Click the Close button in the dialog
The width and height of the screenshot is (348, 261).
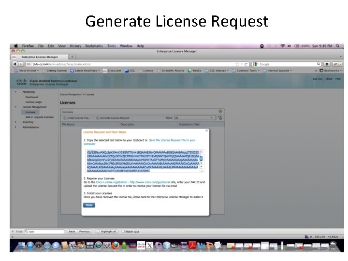coord(89,205)
